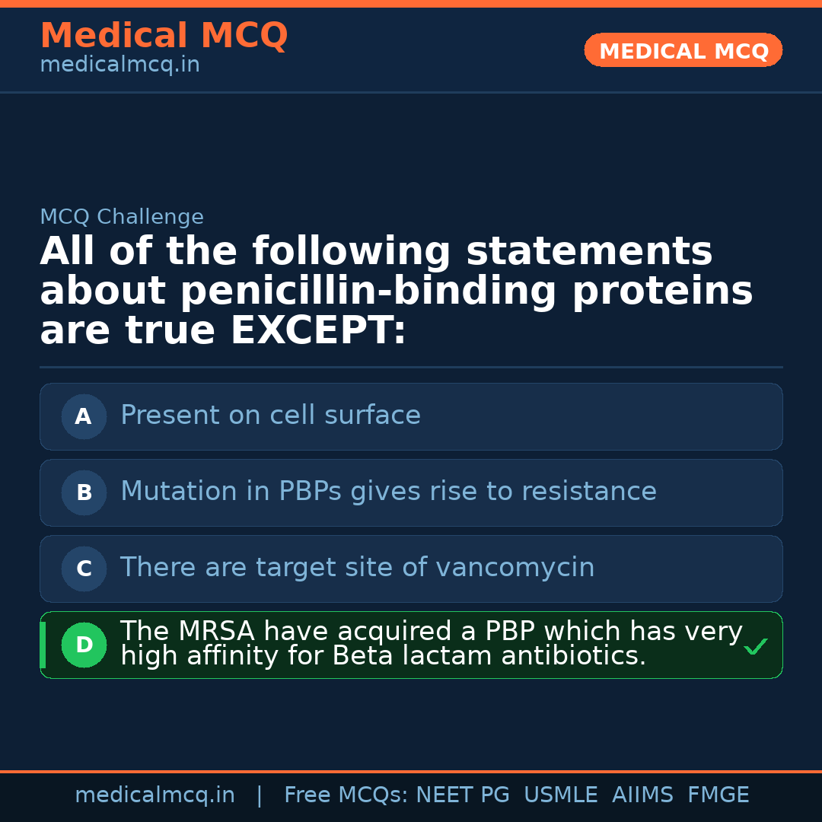Click the letter C option circle
This screenshot has width=822, height=822.
84,569
